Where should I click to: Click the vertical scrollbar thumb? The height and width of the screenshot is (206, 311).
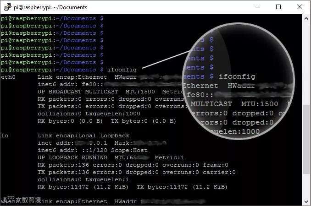(306, 140)
